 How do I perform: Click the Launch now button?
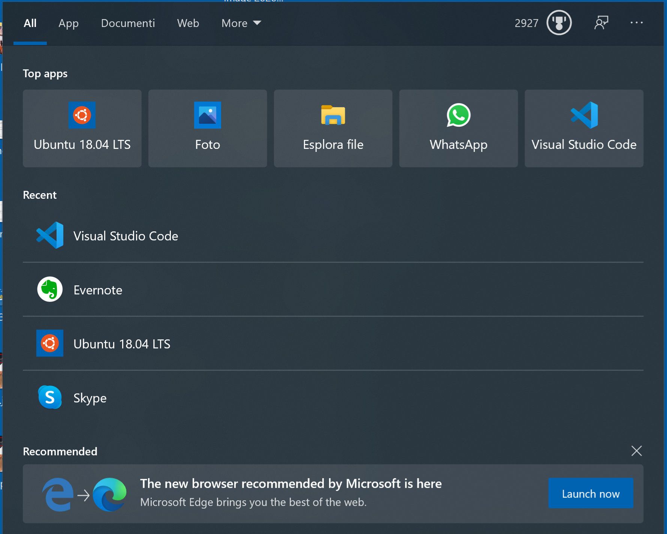591,493
